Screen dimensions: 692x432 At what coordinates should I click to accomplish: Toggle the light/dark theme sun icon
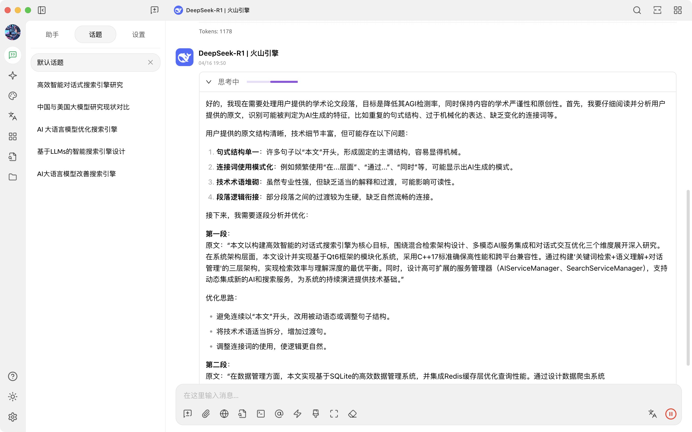(x=12, y=397)
